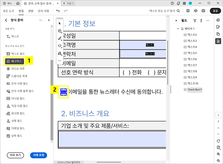Open the bookmarks panel icon
Image resolution: width=223 pixels, height=164 pixels.
(x=218, y=27)
